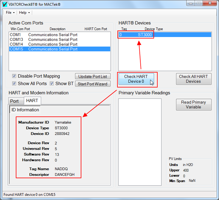Open the Help menu
The image size is (219, 200).
(24, 13)
